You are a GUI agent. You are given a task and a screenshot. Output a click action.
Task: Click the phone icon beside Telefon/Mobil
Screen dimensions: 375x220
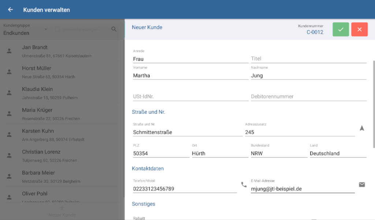pos(244,185)
